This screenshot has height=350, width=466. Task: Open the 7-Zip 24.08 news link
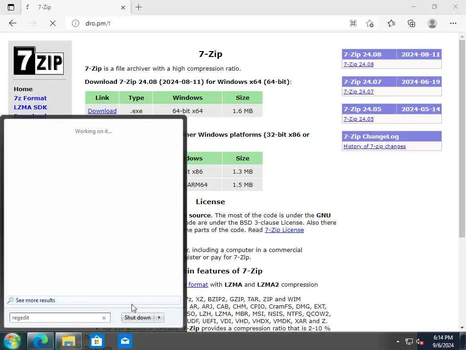click(x=359, y=64)
